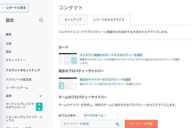Expand the 連携 section chevron
The height and width of the screenshot is (128, 195).
41,96
